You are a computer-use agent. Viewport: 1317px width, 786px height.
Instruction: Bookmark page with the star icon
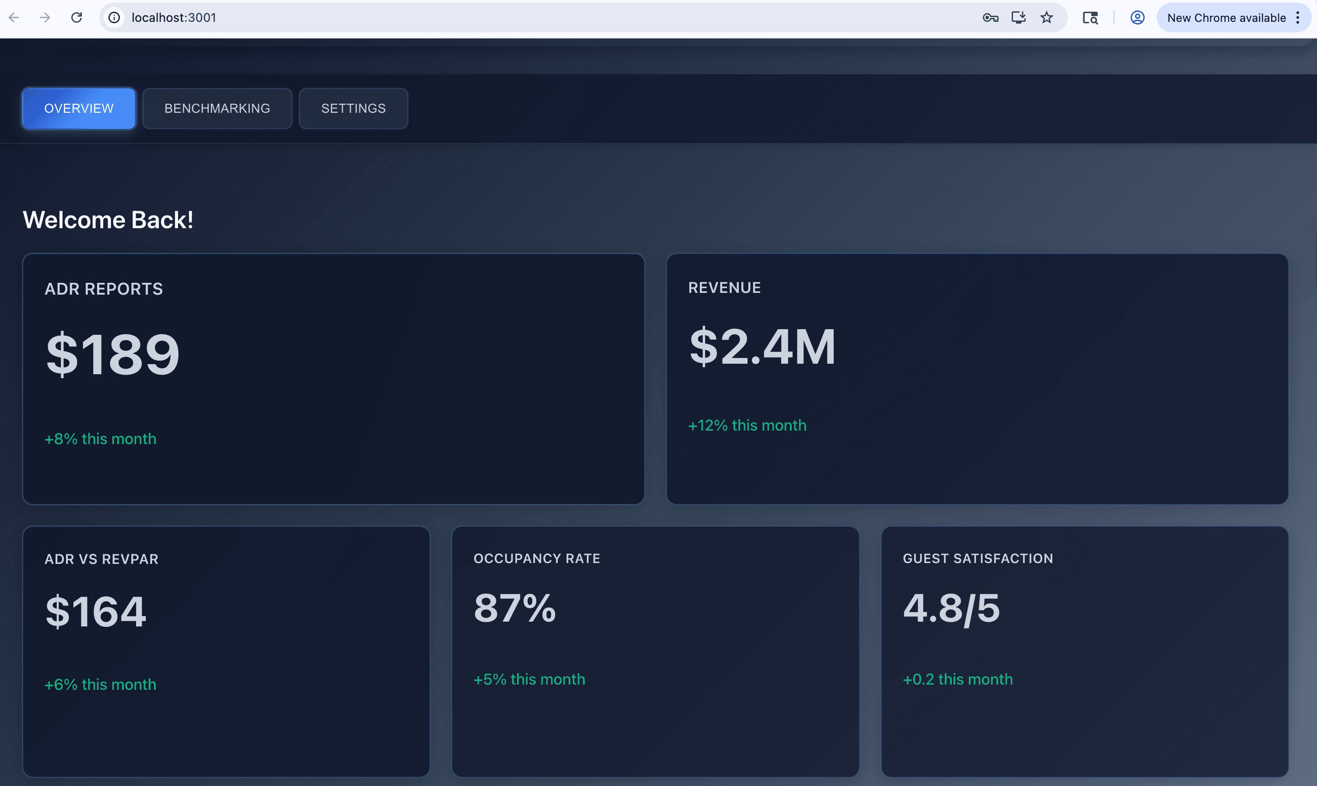1046,17
